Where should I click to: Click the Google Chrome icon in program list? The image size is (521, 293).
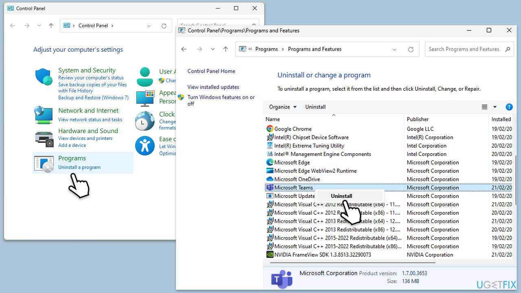[x=269, y=129]
